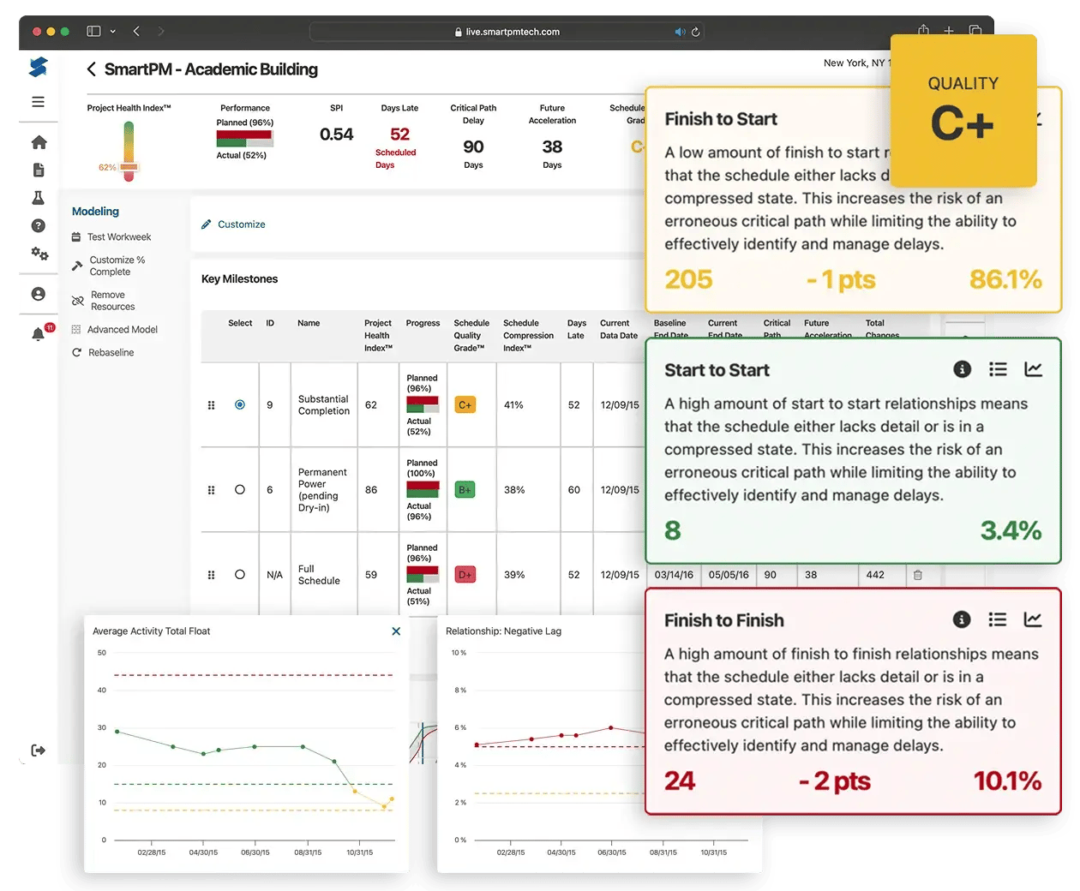1080x891 pixels.
Task: Open the list icon on the Finish to Finish card
Action: click(998, 619)
